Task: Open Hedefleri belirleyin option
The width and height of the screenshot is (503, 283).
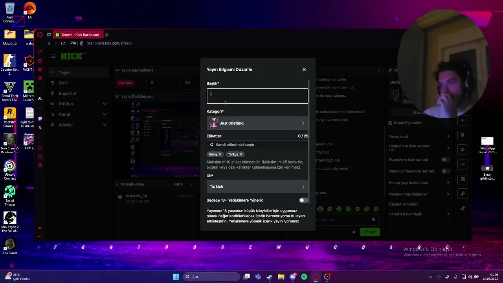Action: pyautogui.click(x=419, y=214)
